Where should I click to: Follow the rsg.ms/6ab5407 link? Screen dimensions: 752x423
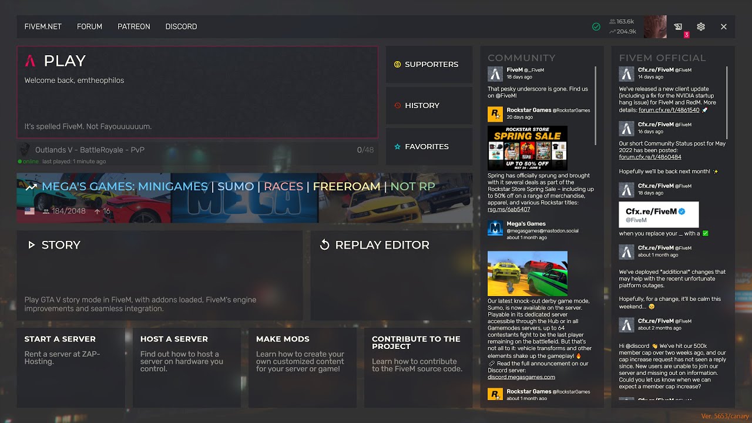(x=509, y=209)
